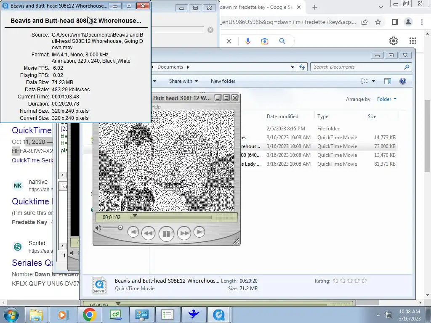Open Google apps grid
The width and height of the screenshot is (431, 323).
click(x=413, y=41)
